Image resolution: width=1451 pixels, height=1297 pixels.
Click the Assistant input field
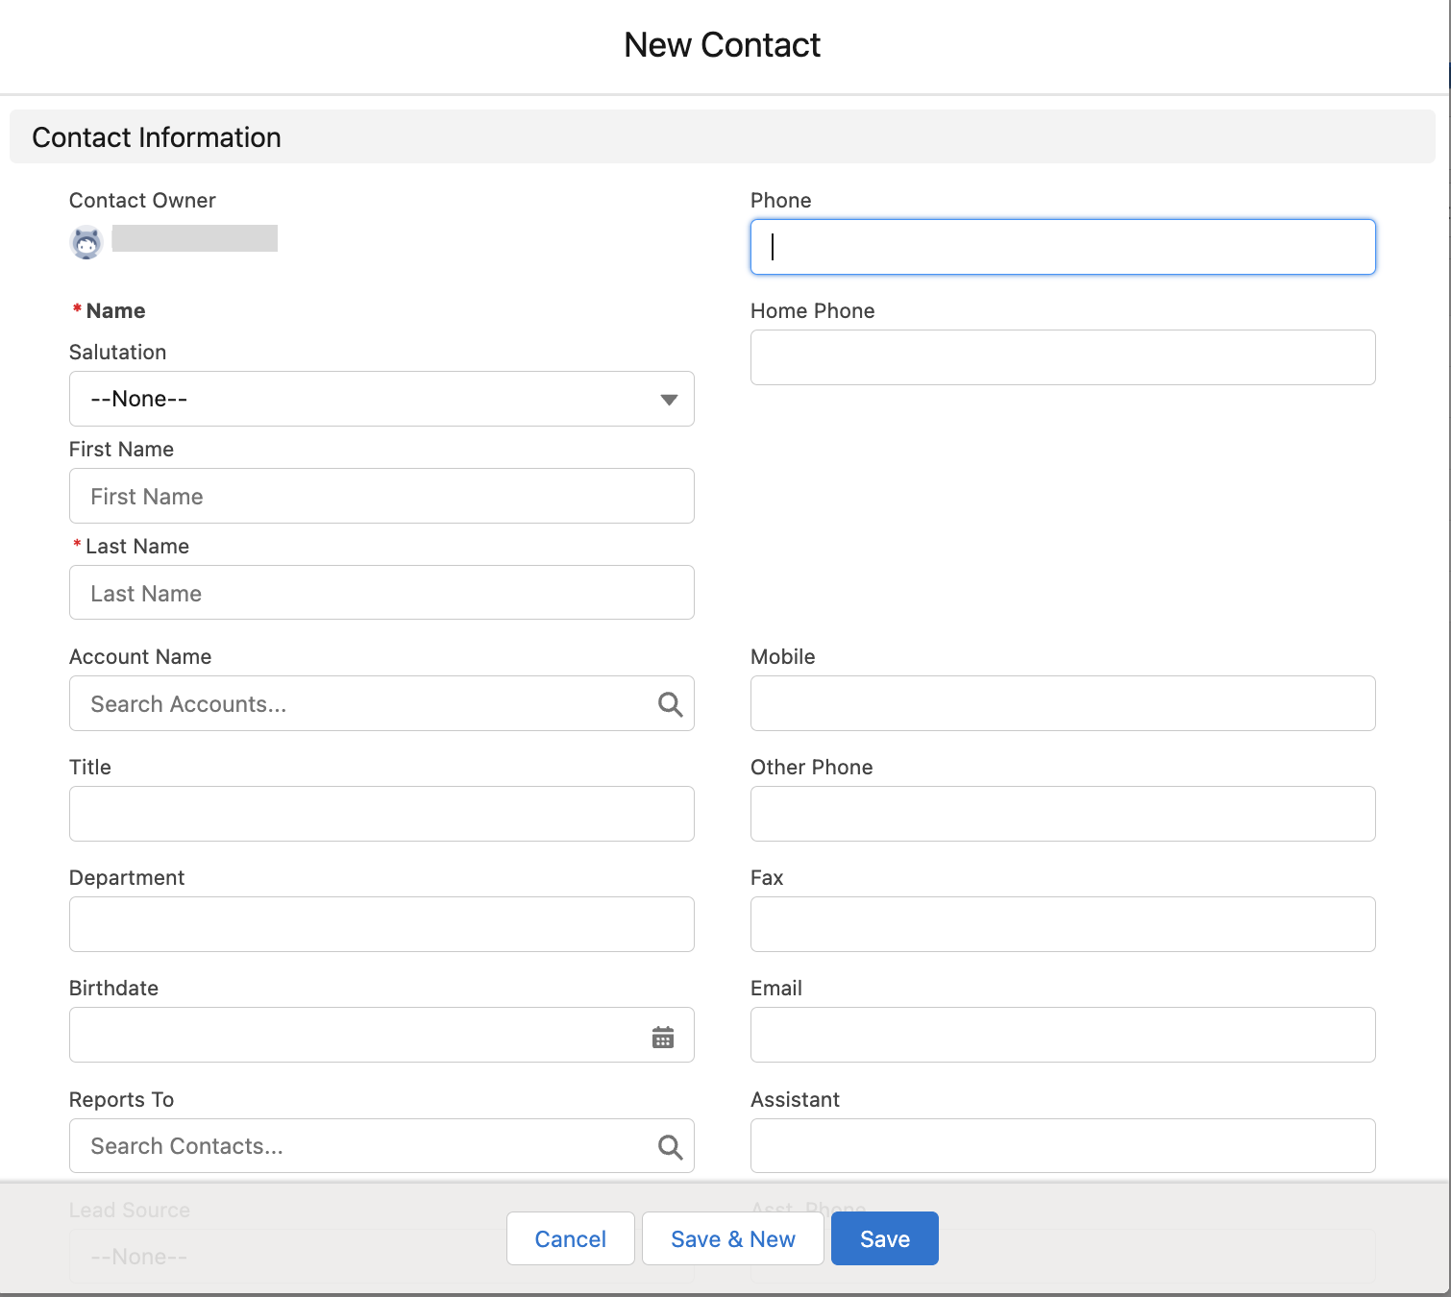point(1063,1145)
